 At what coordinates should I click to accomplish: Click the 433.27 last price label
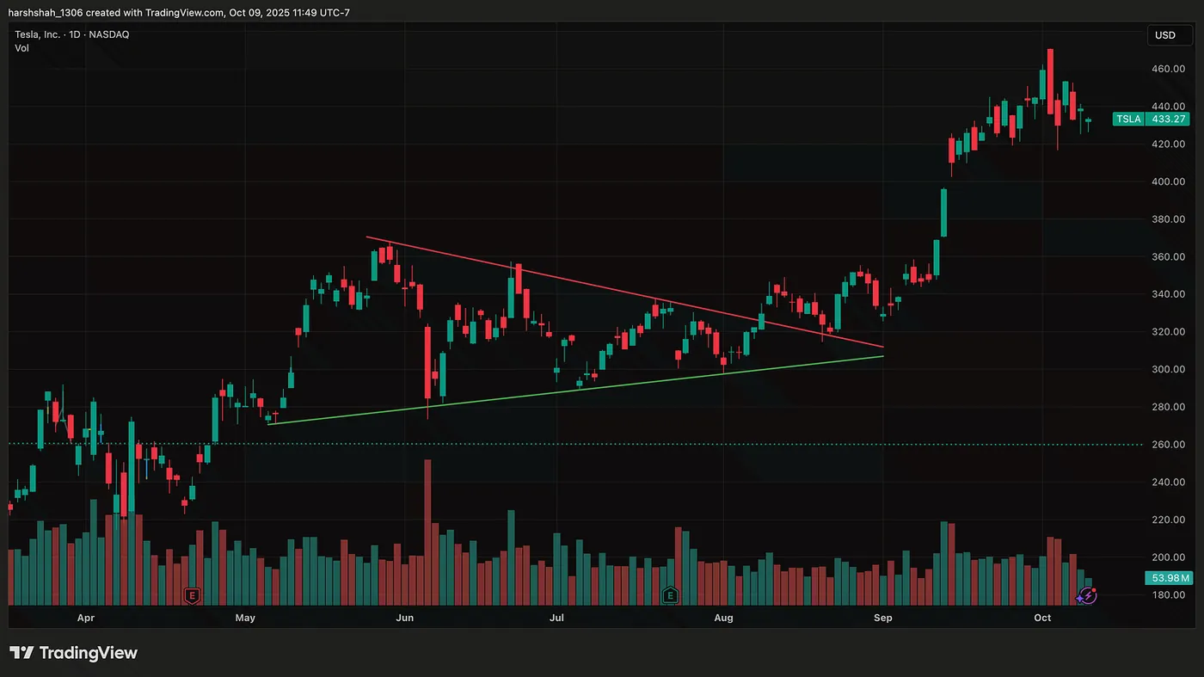[1169, 119]
